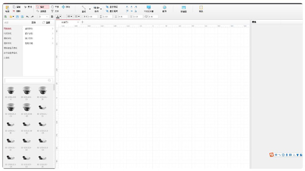
Task: Click the magnifier search icon
Action: [50, 80]
